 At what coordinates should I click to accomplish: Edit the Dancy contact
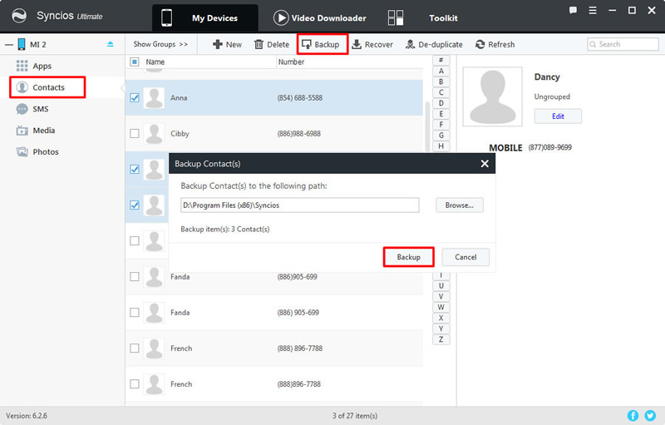coord(558,116)
